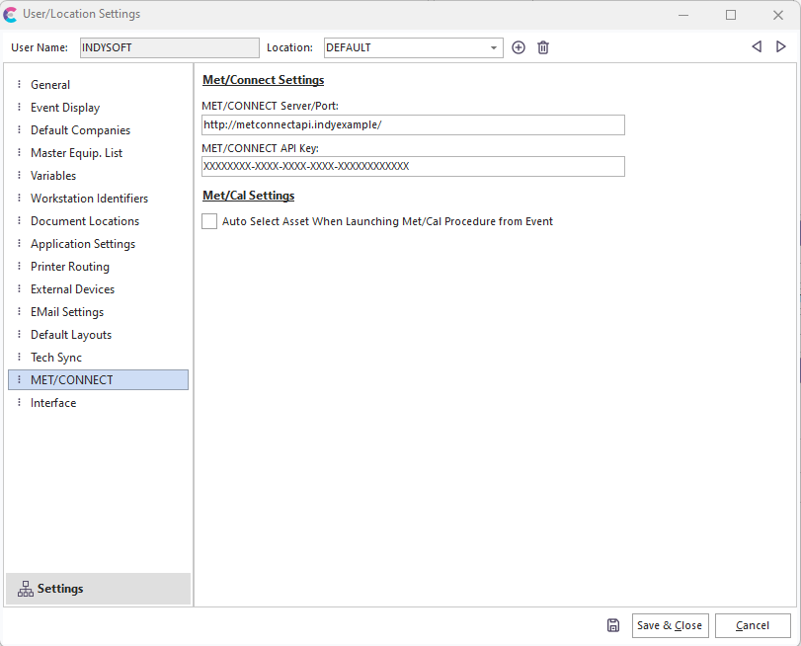Click the User Name field
The image size is (801, 646).
(170, 47)
